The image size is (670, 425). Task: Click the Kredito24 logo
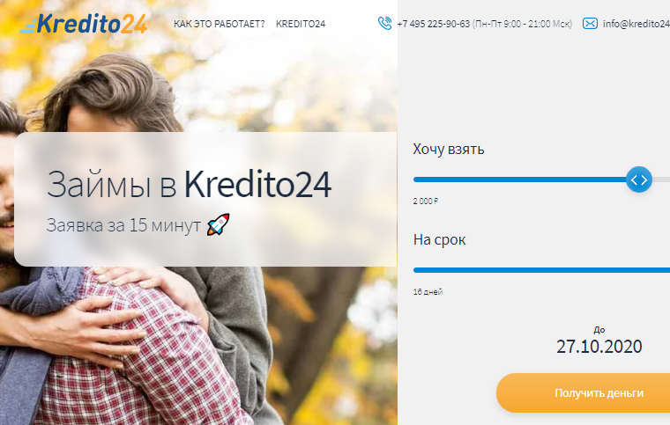pyautogui.click(x=84, y=24)
